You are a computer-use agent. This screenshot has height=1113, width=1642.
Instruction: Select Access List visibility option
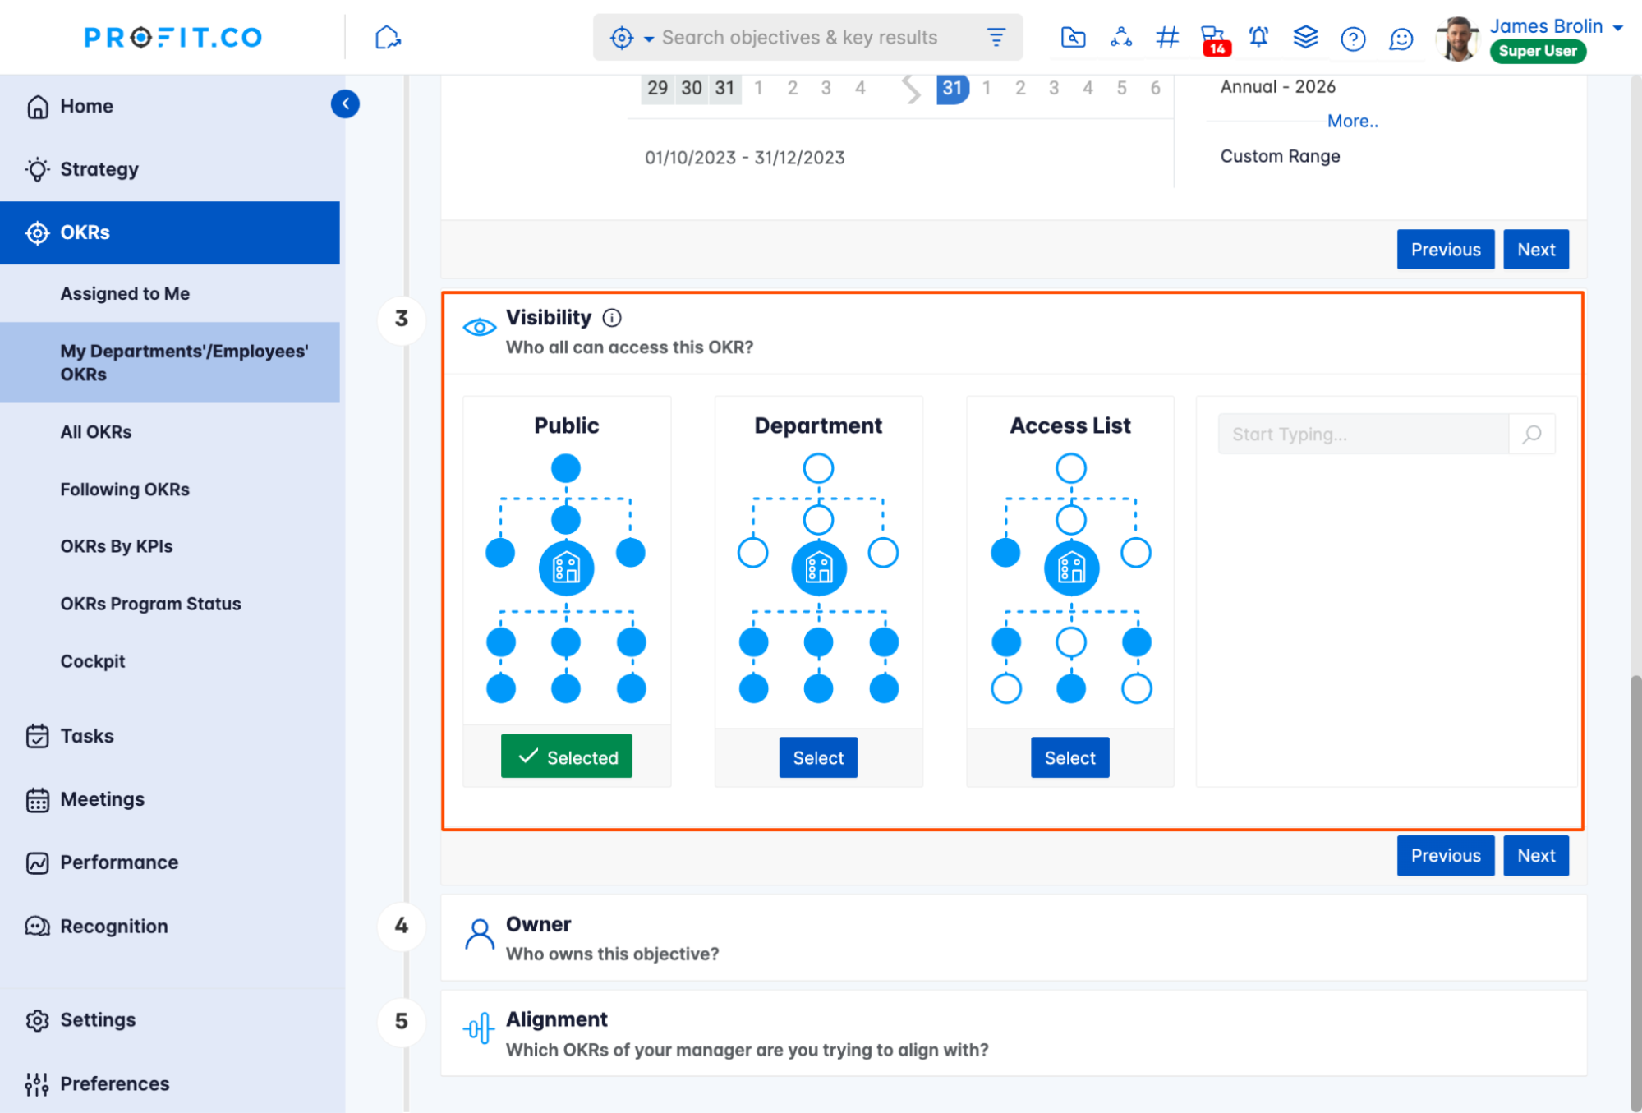pyautogui.click(x=1069, y=757)
